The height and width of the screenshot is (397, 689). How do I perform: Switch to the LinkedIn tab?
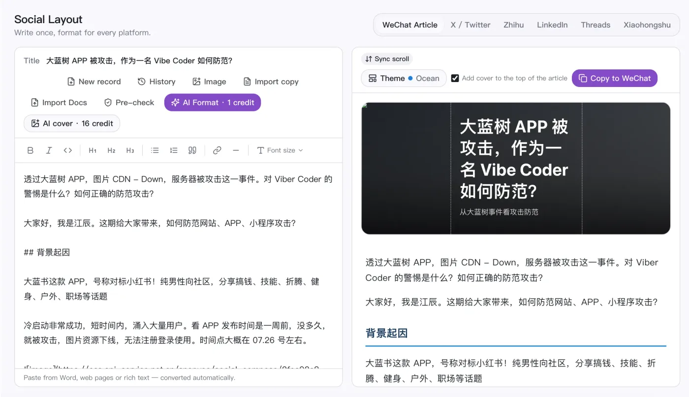[x=552, y=25]
